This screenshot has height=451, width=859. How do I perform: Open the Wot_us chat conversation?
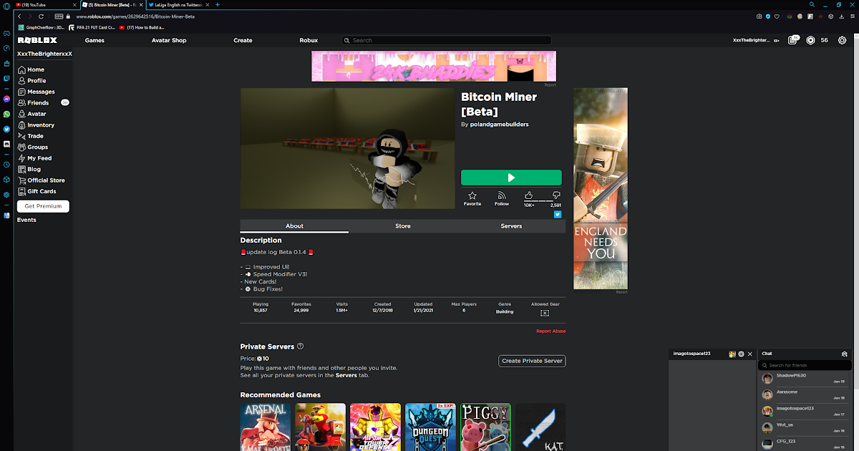click(x=803, y=427)
